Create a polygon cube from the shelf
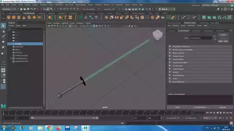This screenshot has height=131, width=234. click(x=14, y=17)
